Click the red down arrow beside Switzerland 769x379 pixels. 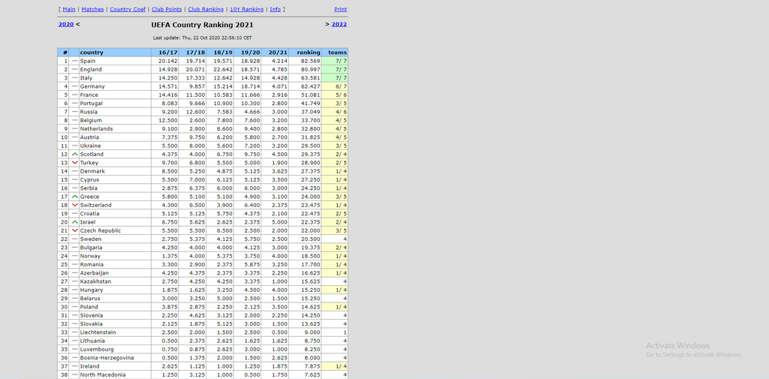coord(74,205)
